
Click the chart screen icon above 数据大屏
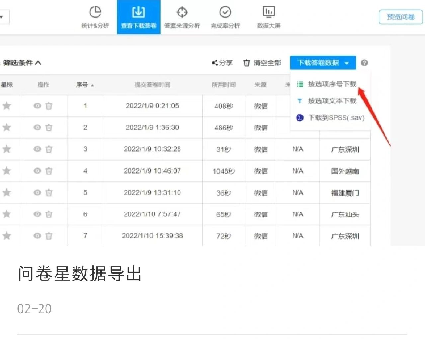tap(269, 12)
